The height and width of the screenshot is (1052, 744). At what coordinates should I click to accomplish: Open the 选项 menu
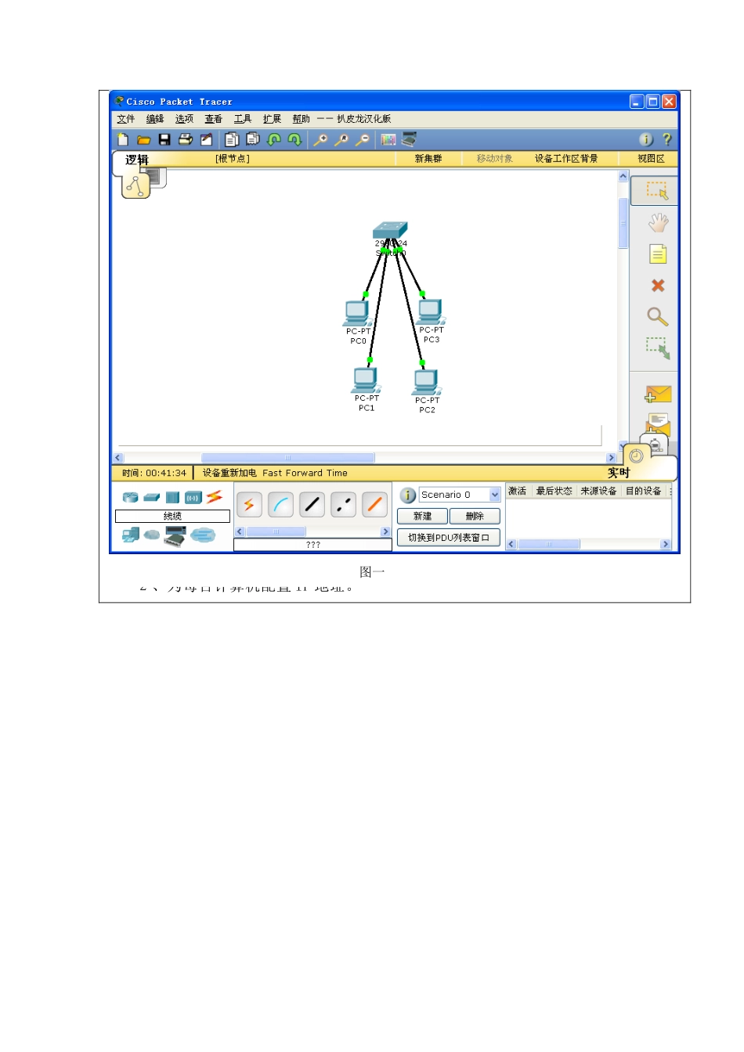pyautogui.click(x=184, y=119)
